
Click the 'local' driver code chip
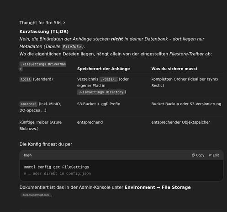(26, 79)
